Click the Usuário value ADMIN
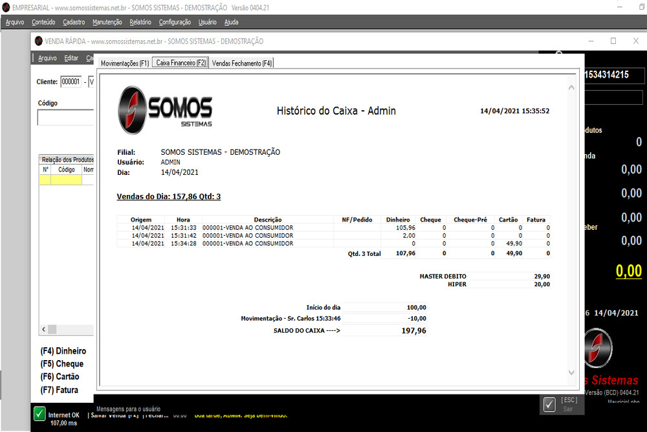This screenshot has width=647, height=432. point(170,163)
